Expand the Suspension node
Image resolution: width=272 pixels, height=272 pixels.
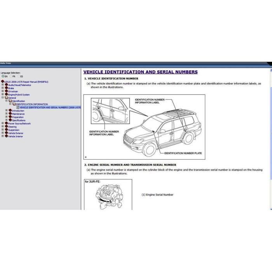point(3,129)
